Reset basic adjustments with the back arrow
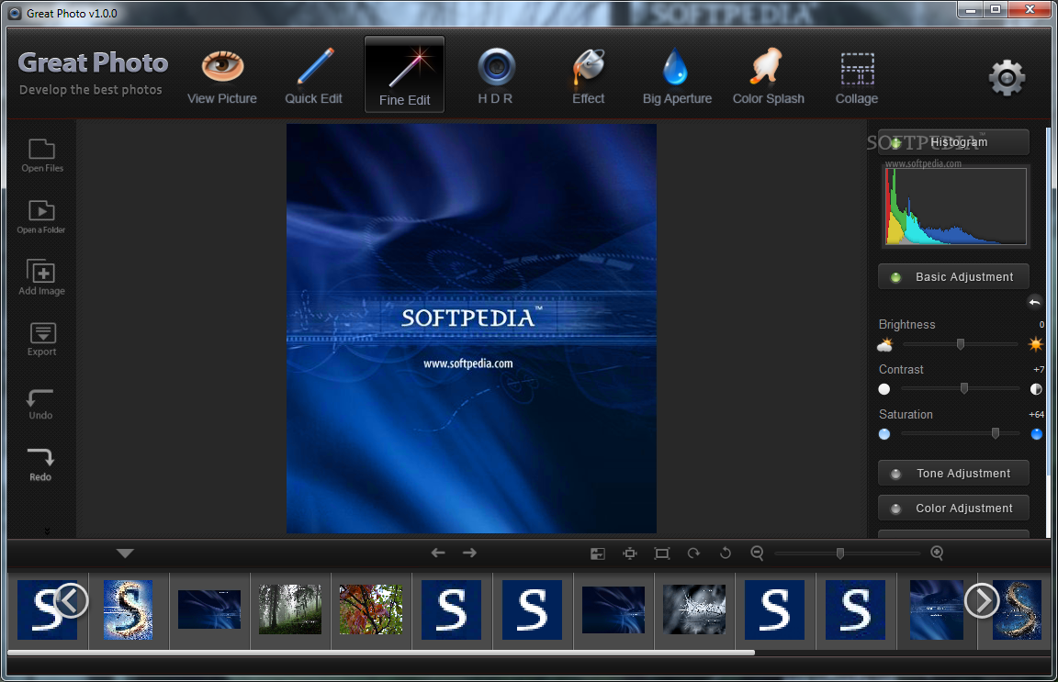 tap(1034, 302)
